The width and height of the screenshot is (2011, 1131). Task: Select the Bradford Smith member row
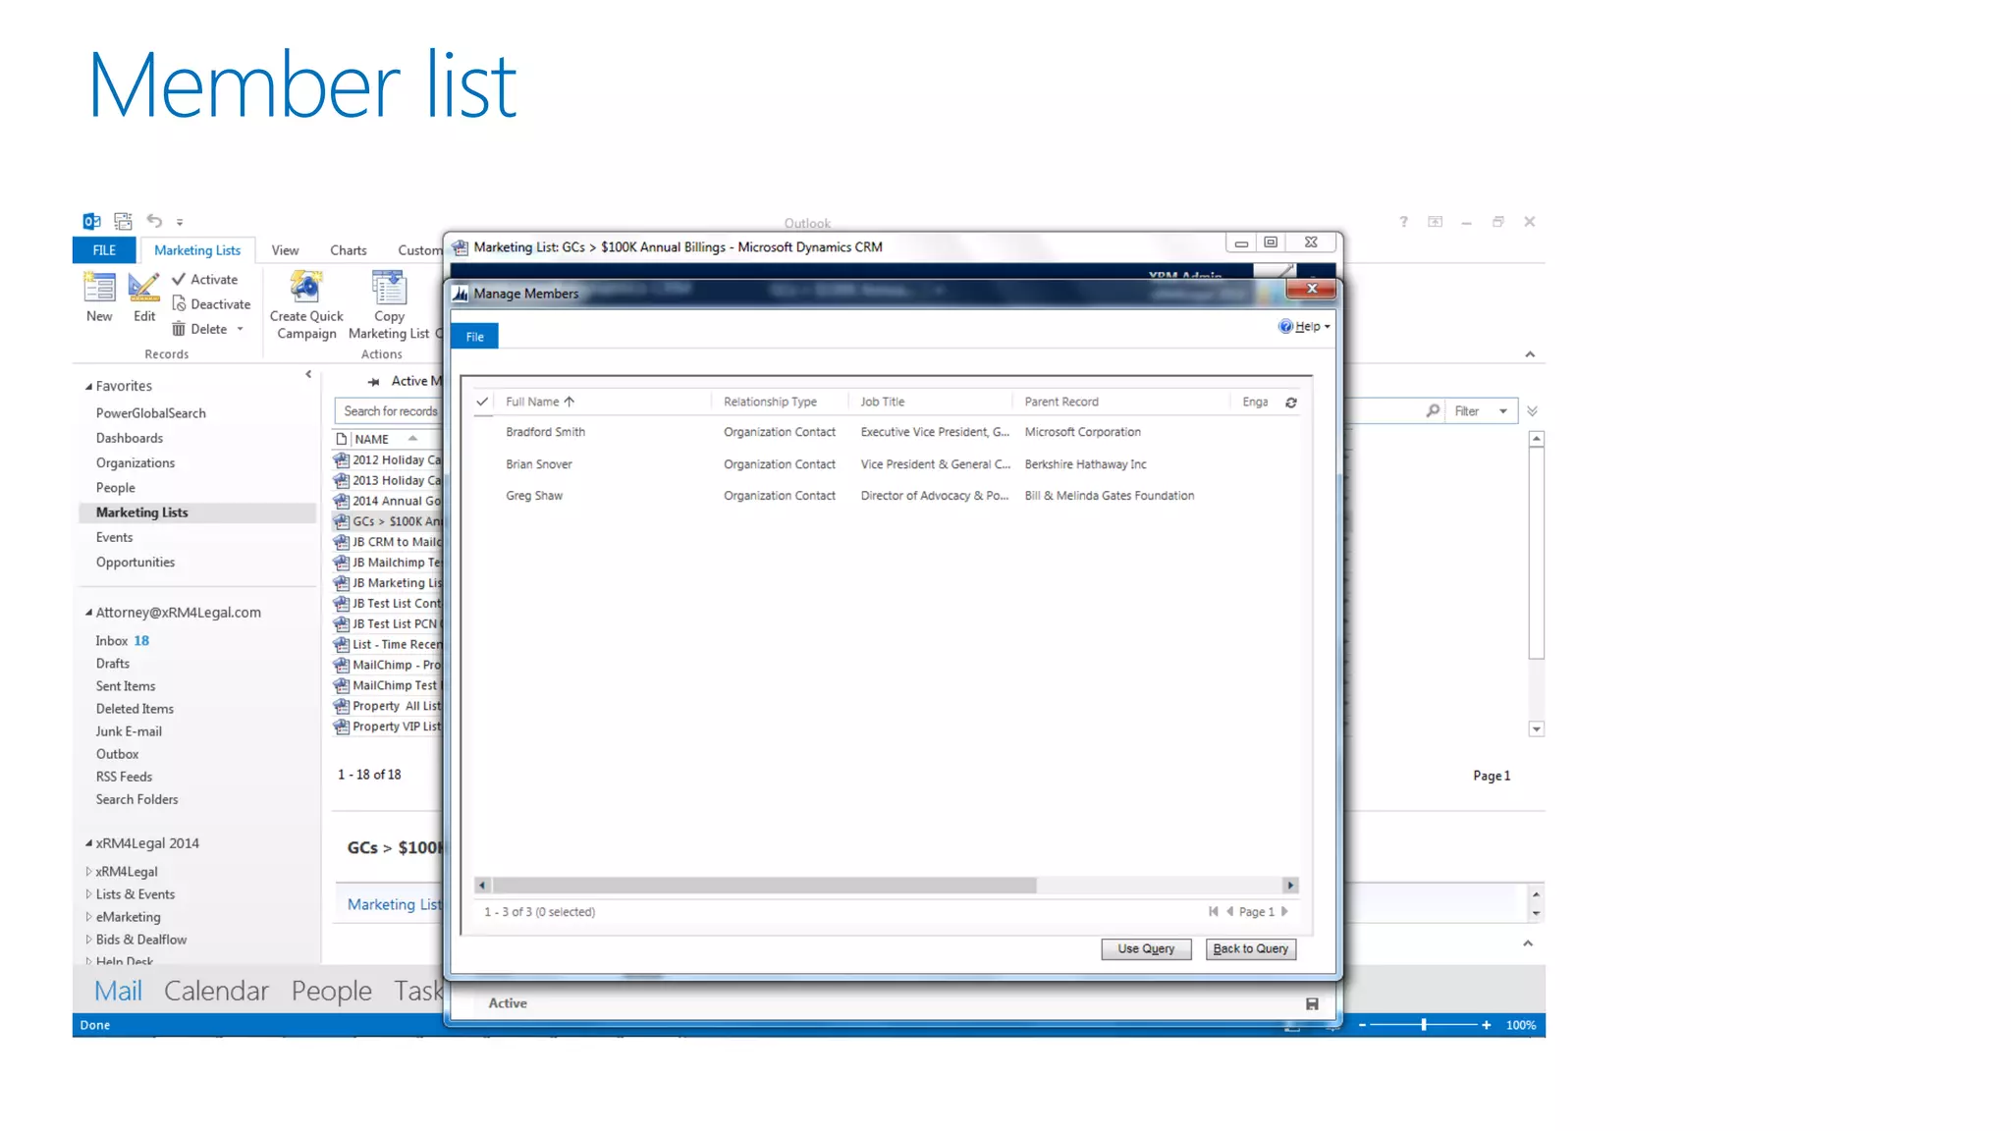point(546,432)
